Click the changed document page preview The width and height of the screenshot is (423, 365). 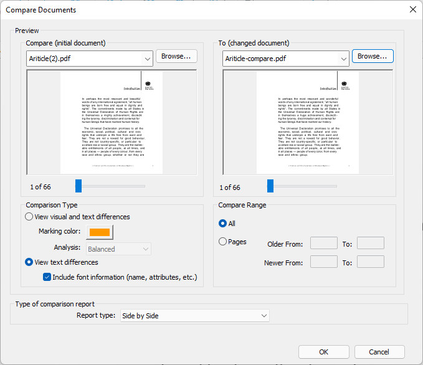tap(308, 122)
